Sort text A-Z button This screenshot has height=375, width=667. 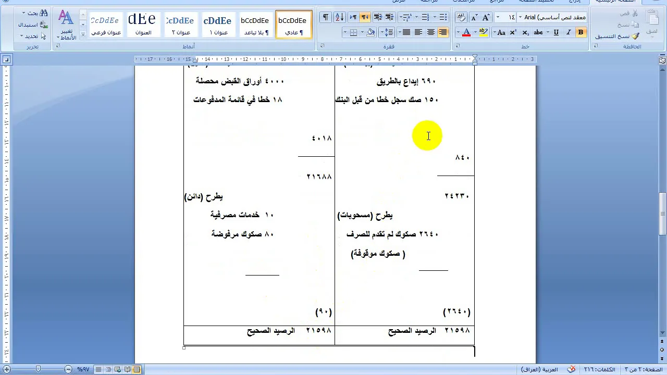tap(339, 17)
